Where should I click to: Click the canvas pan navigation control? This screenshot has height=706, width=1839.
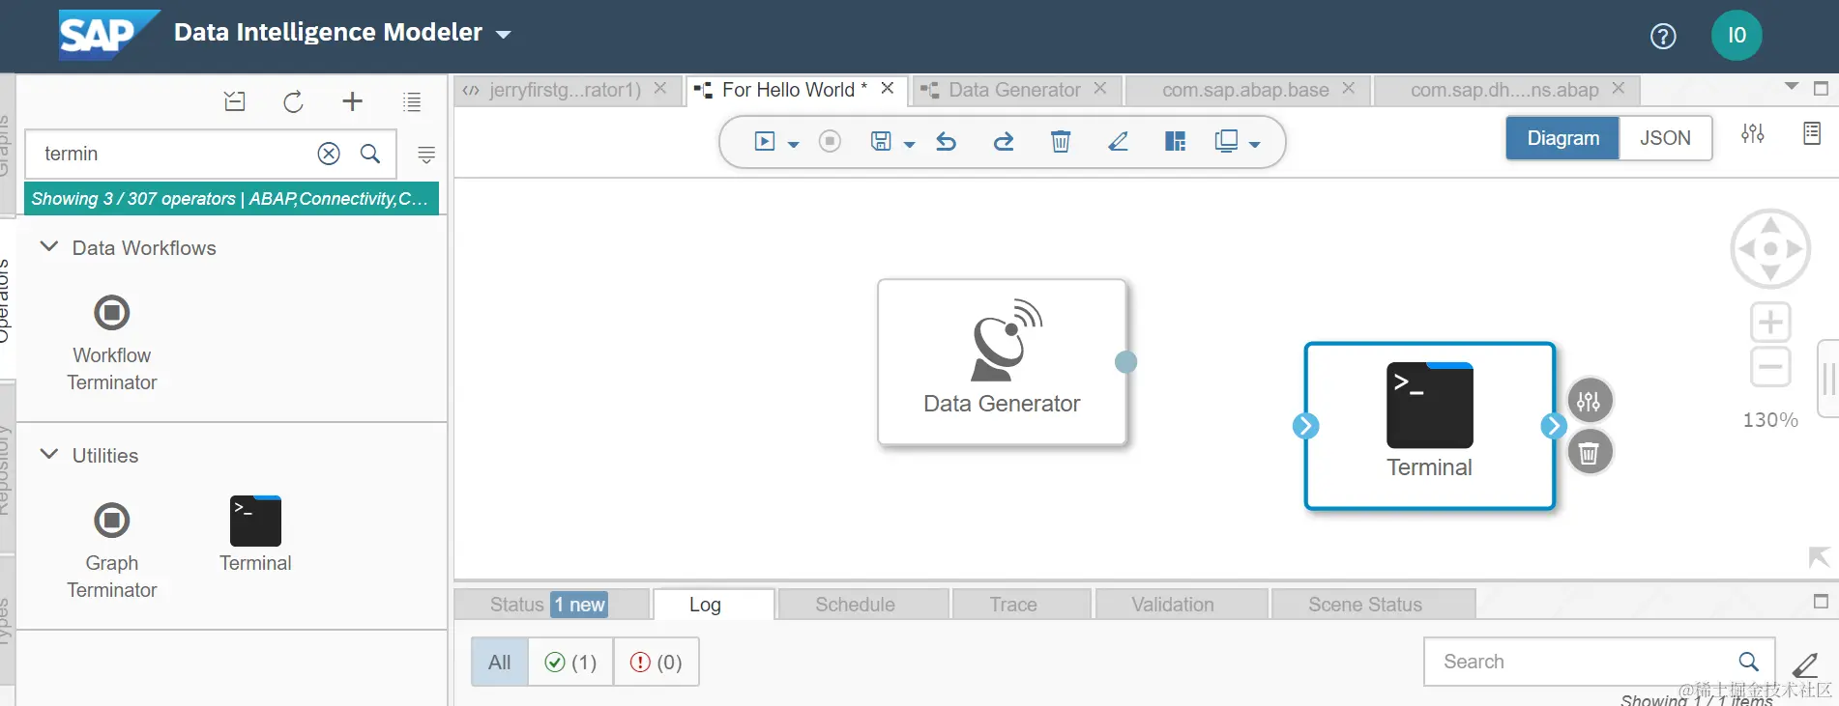(x=1770, y=249)
